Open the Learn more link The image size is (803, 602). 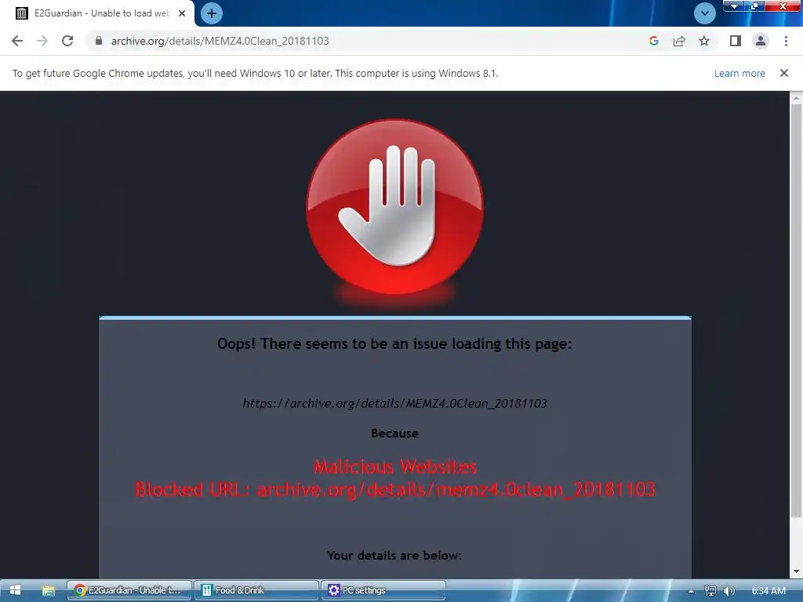pyautogui.click(x=739, y=73)
